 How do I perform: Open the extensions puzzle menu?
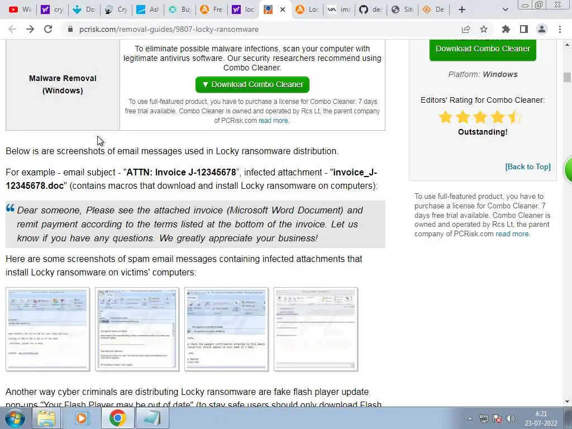[506, 29]
